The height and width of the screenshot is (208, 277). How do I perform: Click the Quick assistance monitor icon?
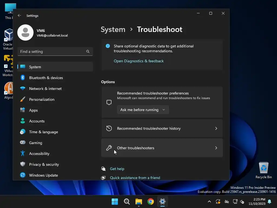103,178
